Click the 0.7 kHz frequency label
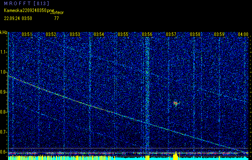The image size is (252, 160). tap(4, 132)
